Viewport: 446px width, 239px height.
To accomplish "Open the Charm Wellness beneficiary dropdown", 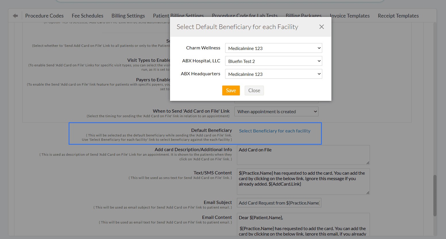I will click(x=274, y=48).
